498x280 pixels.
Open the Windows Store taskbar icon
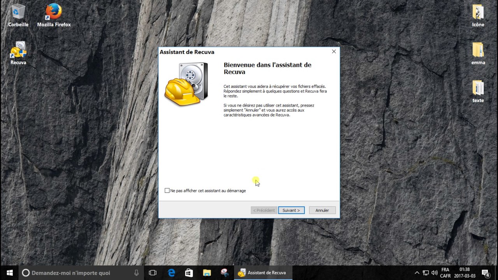189,273
